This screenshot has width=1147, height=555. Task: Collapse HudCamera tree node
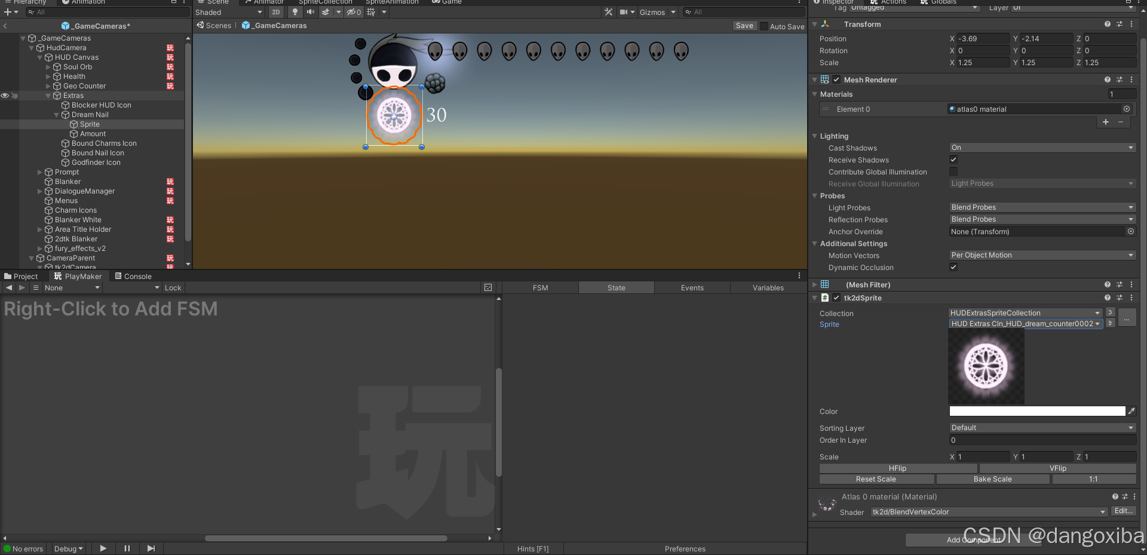click(32, 48)
